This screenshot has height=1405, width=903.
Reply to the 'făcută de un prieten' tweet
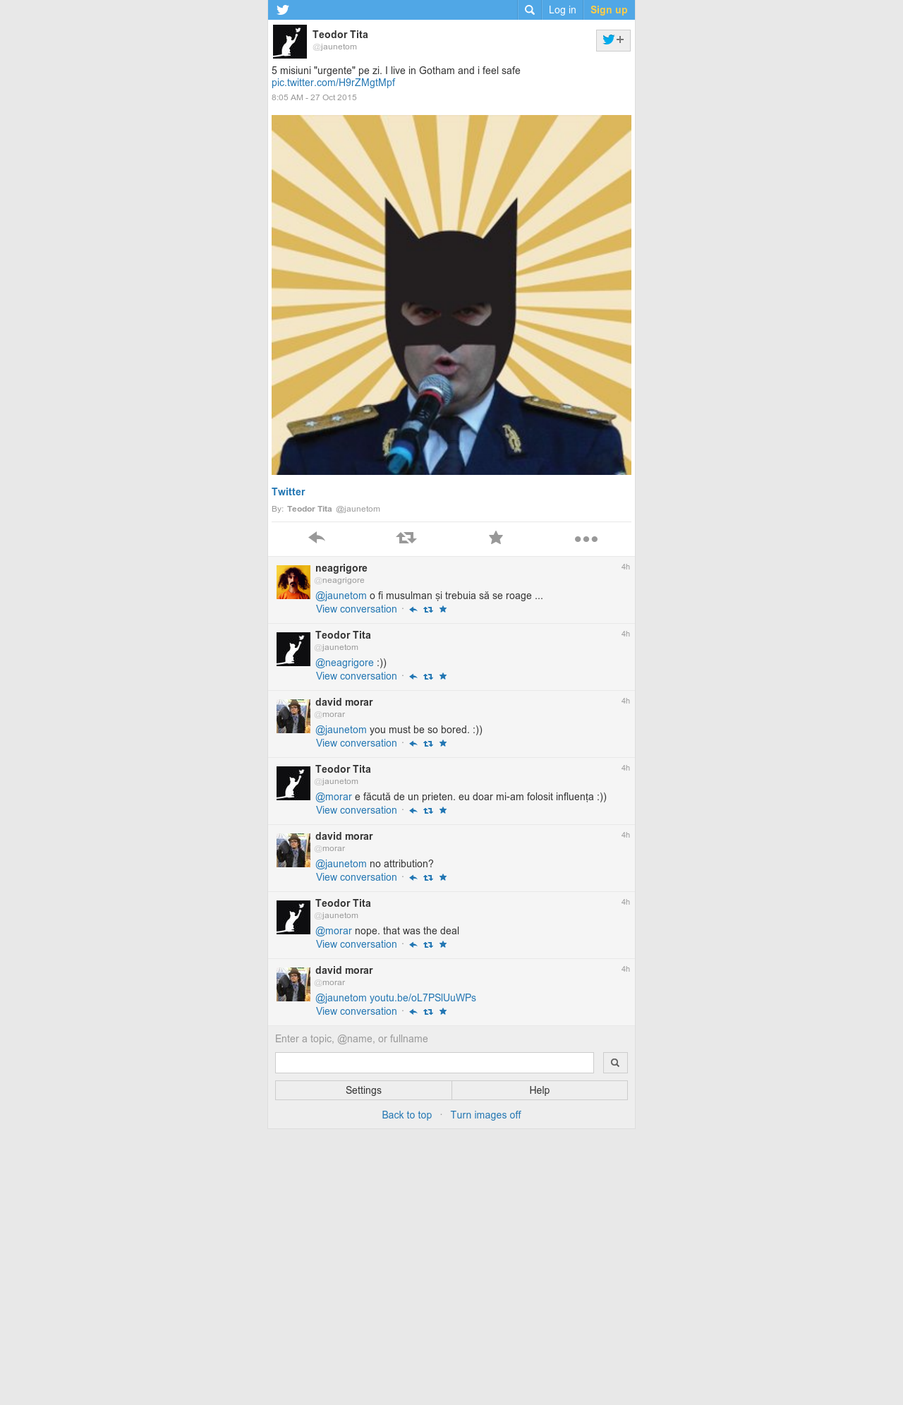pyautogui.click(x=413, y=811)
